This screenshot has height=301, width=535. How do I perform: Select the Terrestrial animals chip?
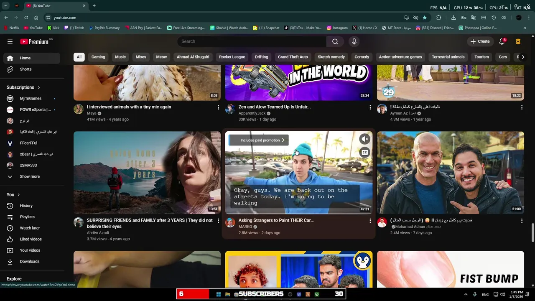448,57
